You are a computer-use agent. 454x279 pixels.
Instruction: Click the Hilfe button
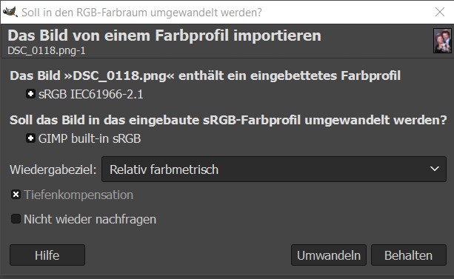47,255
